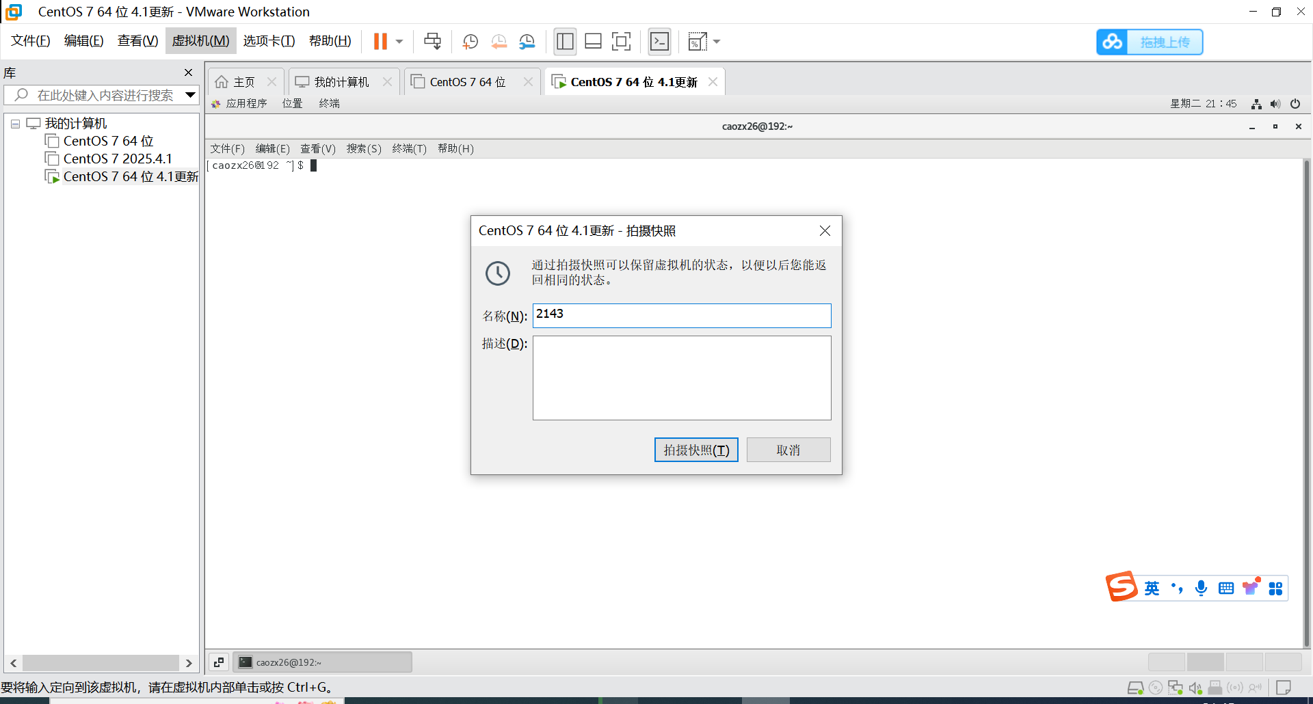Open the terminal 终端(T) menu
1313x704 pixels.
410,148
